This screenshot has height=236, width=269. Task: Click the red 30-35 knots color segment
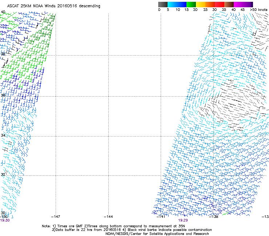tap(220, 4)
